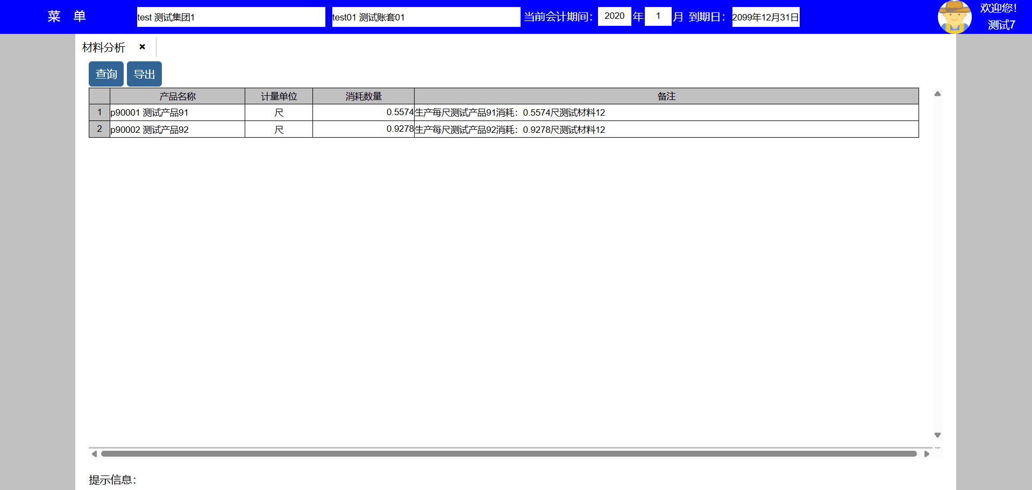
Task: Select the row number 2 header cell
Action: point(99,129)
